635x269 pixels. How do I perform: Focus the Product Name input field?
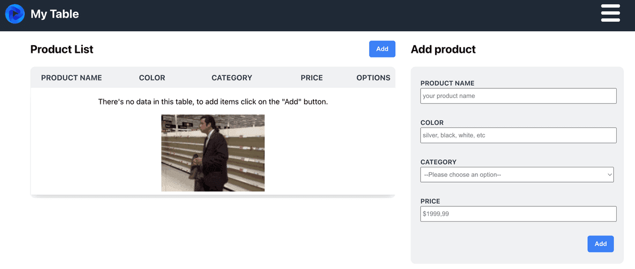(x=519, y=96)
